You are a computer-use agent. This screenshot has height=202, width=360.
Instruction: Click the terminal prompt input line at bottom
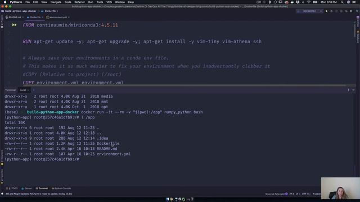click(x=42, y=159)
